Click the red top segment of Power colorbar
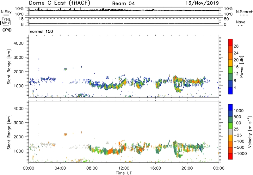 (x=231, y=42)
